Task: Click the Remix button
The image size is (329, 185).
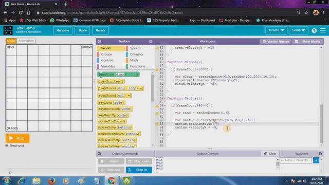Action: click(x=101, y=30)
